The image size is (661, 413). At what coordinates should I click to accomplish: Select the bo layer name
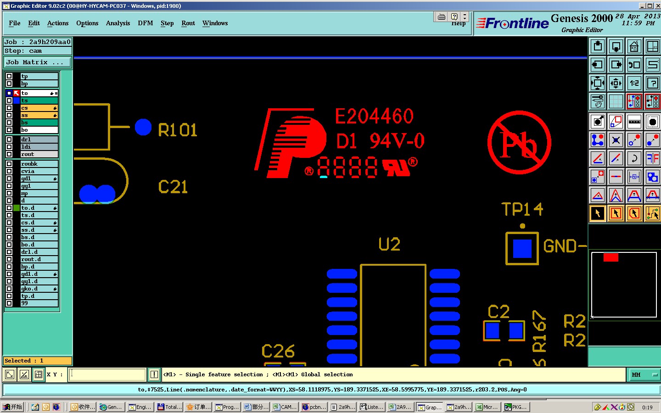point(39,130)
